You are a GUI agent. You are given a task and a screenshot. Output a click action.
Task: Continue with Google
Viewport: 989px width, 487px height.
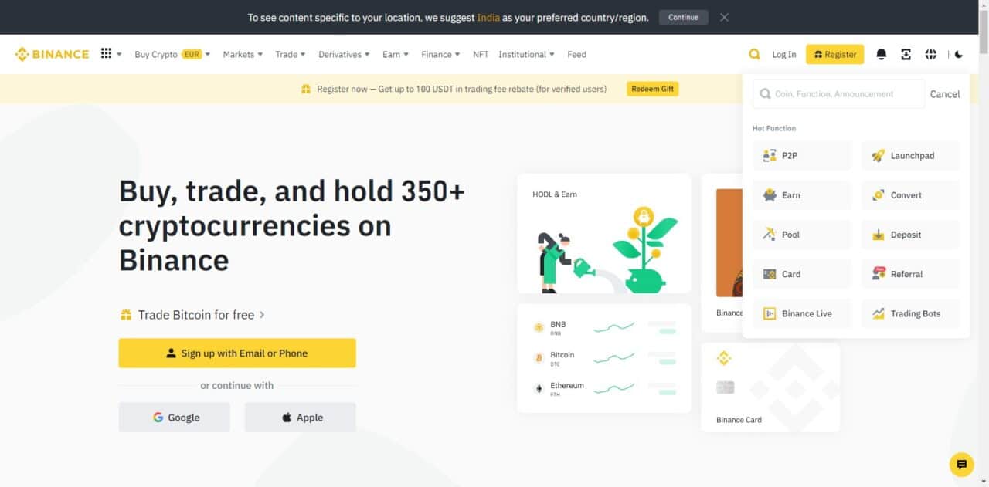click(x=175, y=417)
